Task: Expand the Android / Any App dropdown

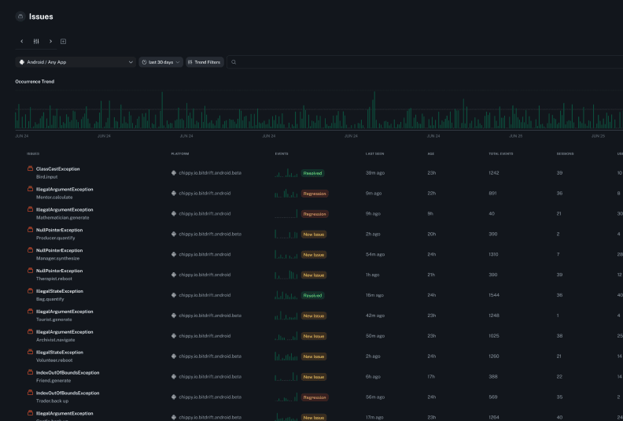Action: 75,62
